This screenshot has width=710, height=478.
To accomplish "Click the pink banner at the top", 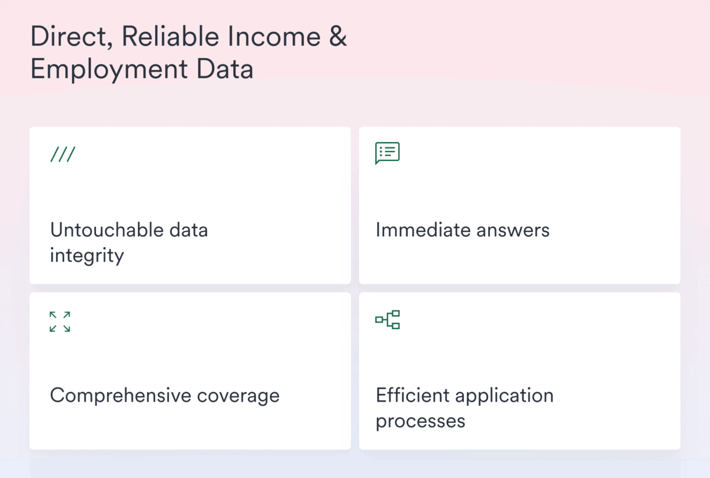I will tap(532, 47).
